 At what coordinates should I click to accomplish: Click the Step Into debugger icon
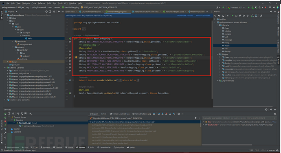coord(162,114)
